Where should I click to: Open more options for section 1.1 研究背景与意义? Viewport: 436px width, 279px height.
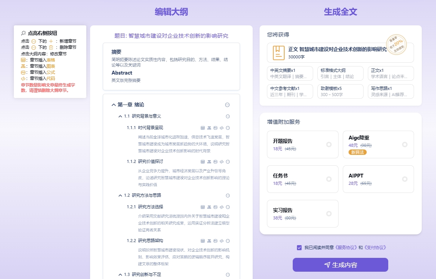(x=227, y=116)
